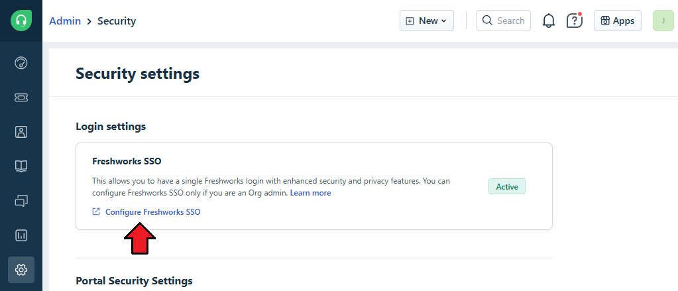This screenshot has height=291, width=678.
Task: Click Security in the breadcrumb
Action: (117, 21)
